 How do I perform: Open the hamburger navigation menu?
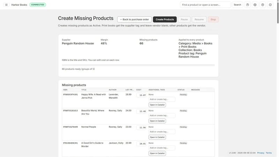pyautogui.click(x=6, y=5)
